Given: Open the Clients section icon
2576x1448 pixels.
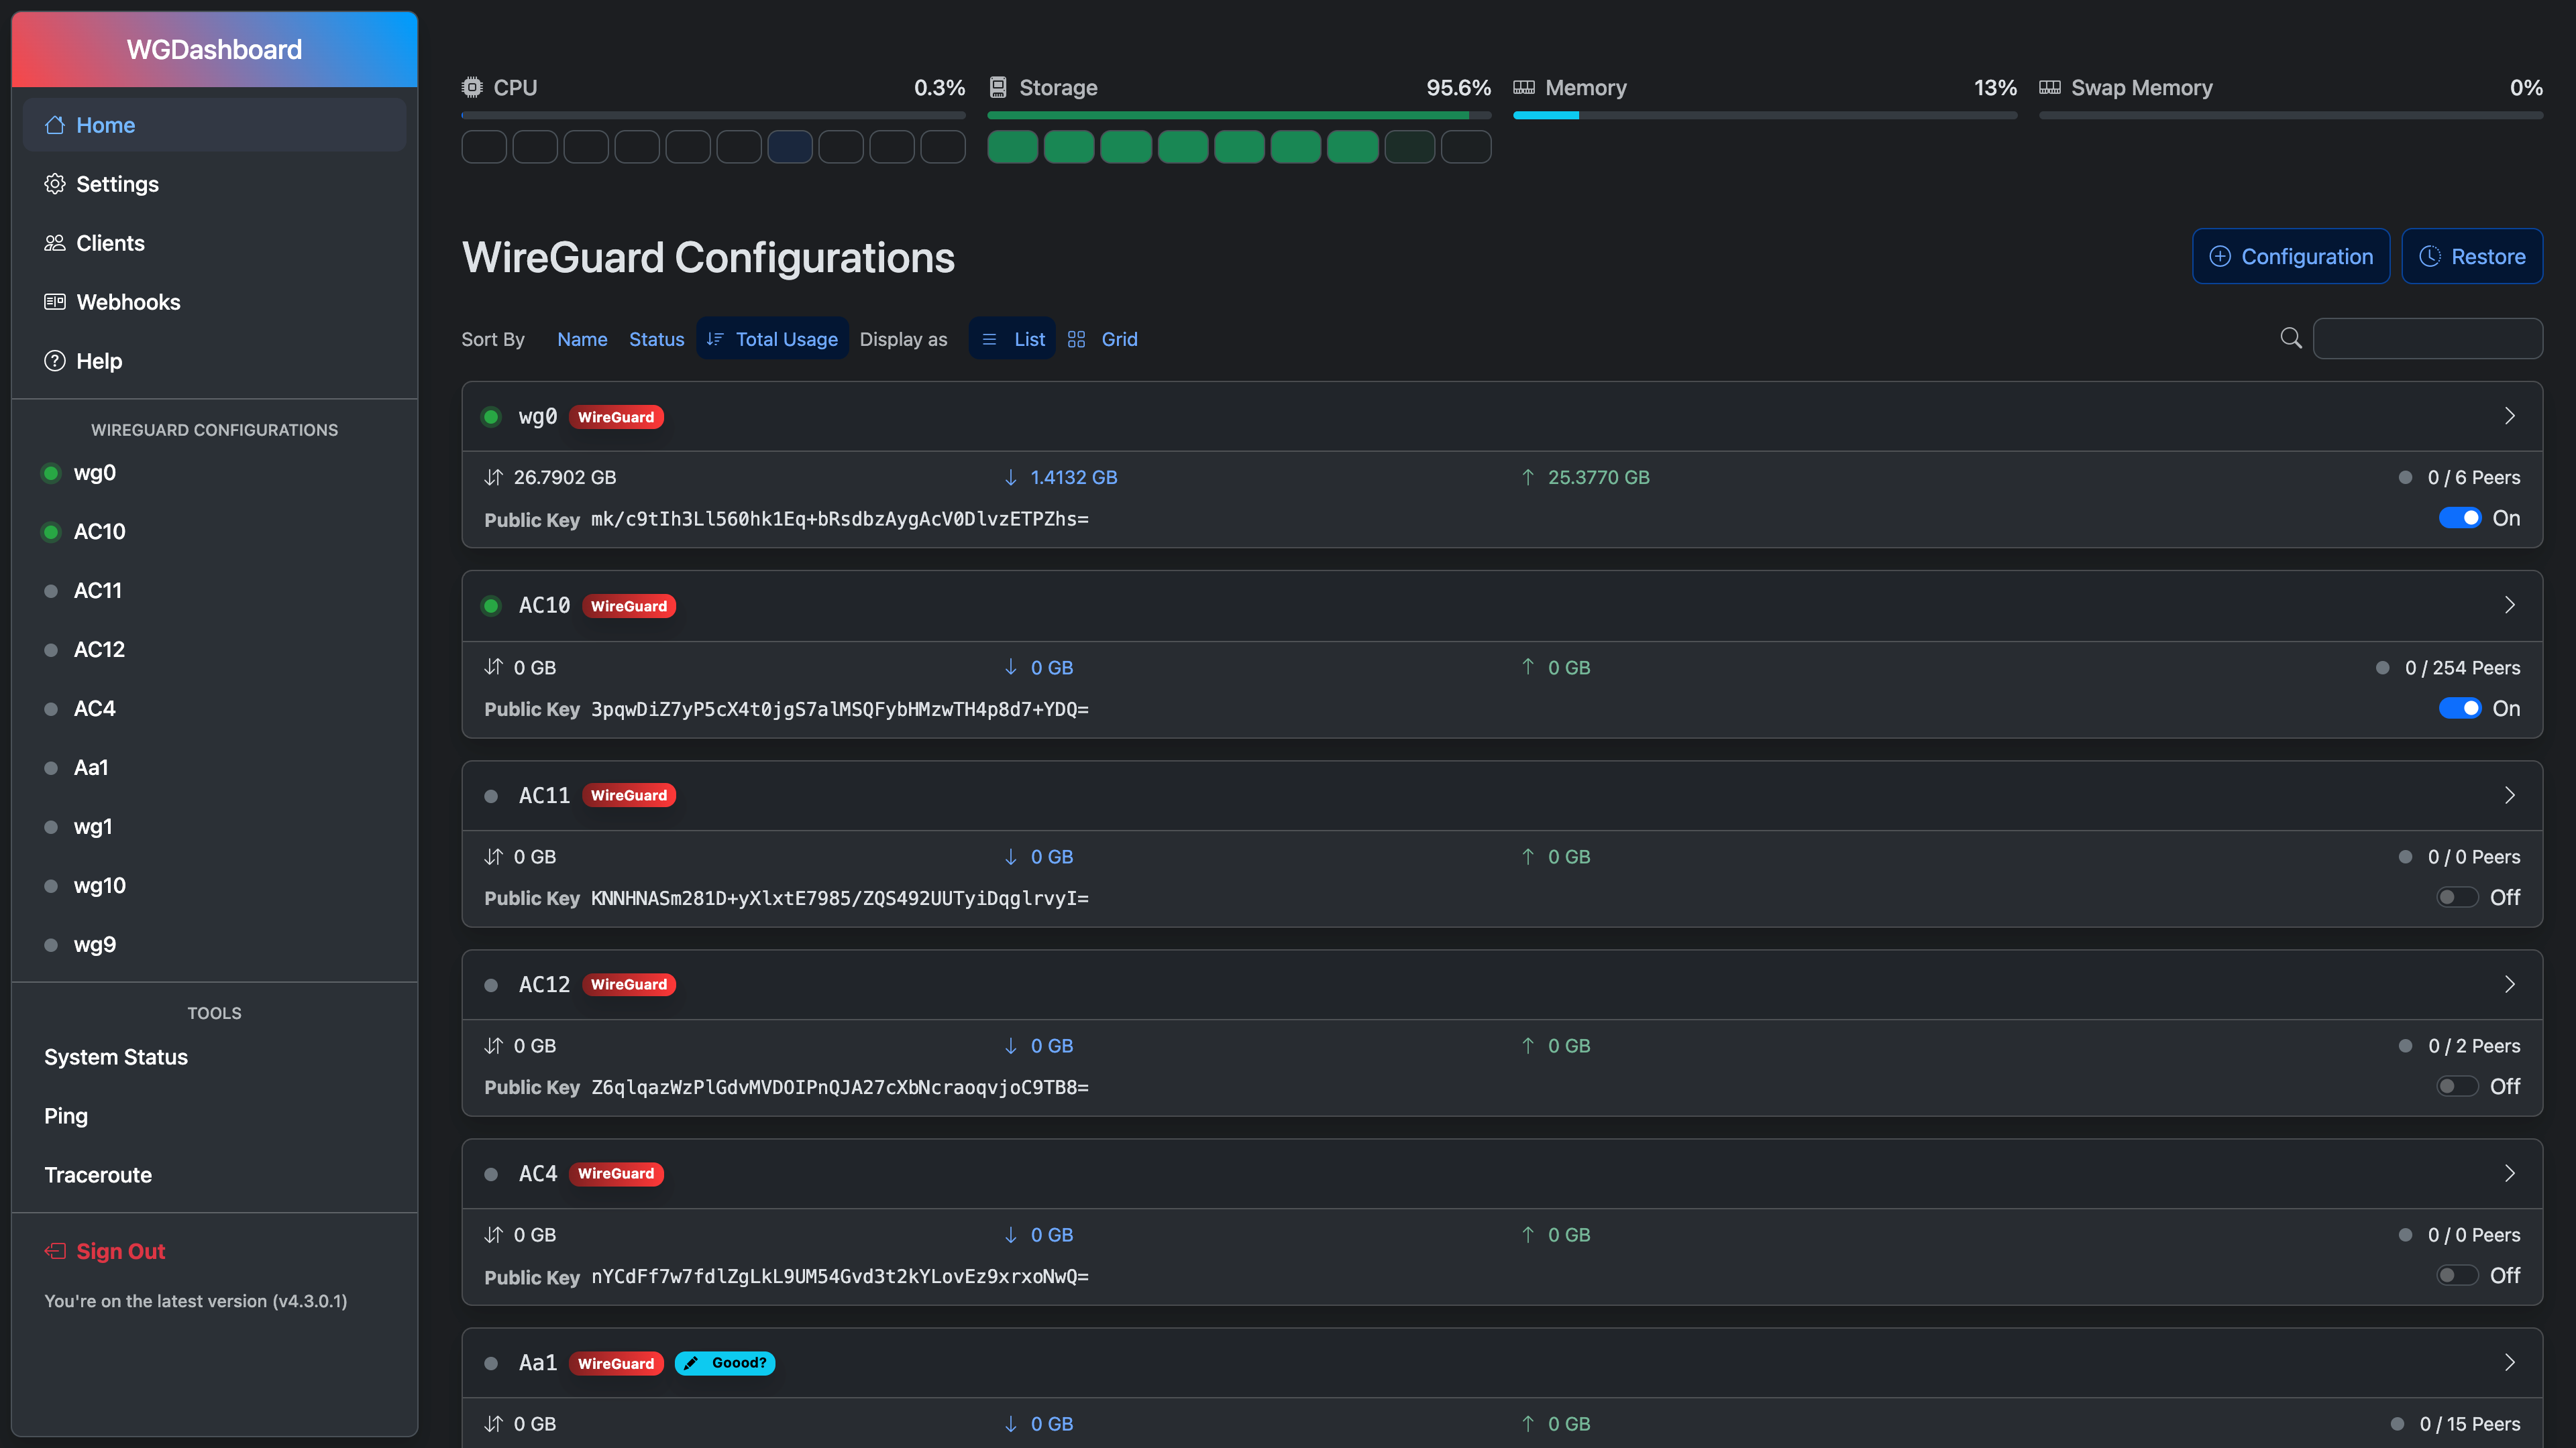Looking at the screenshot, I should 55,242.
